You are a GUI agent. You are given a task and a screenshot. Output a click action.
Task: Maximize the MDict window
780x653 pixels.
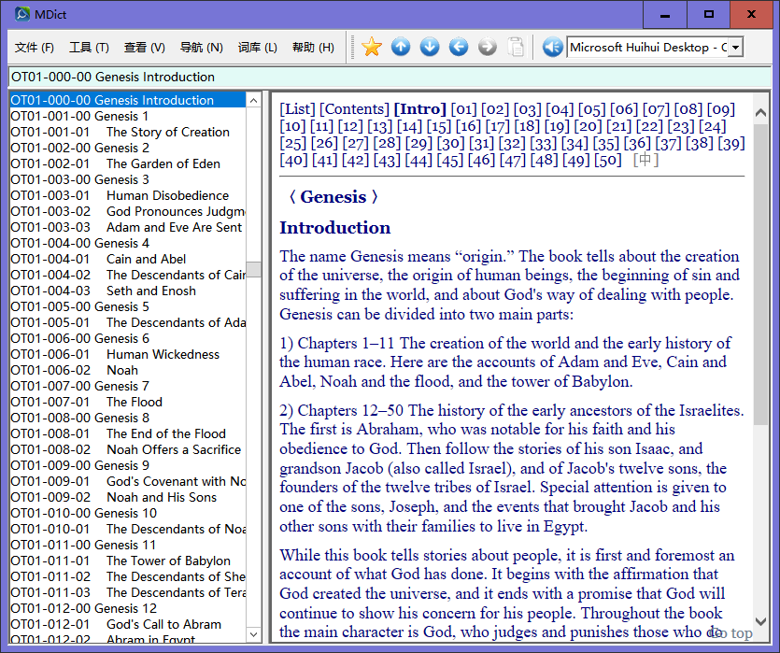(709, 14)
